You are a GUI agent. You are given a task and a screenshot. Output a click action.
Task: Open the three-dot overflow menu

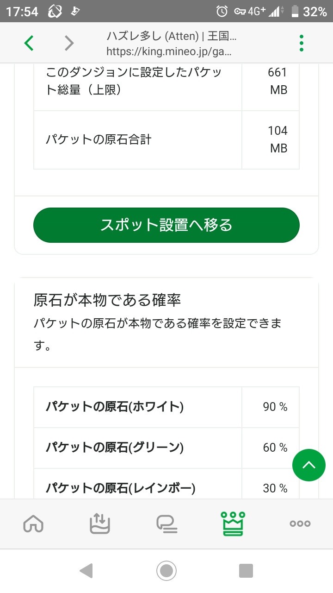pyautogui.click(x=302, y=43)
